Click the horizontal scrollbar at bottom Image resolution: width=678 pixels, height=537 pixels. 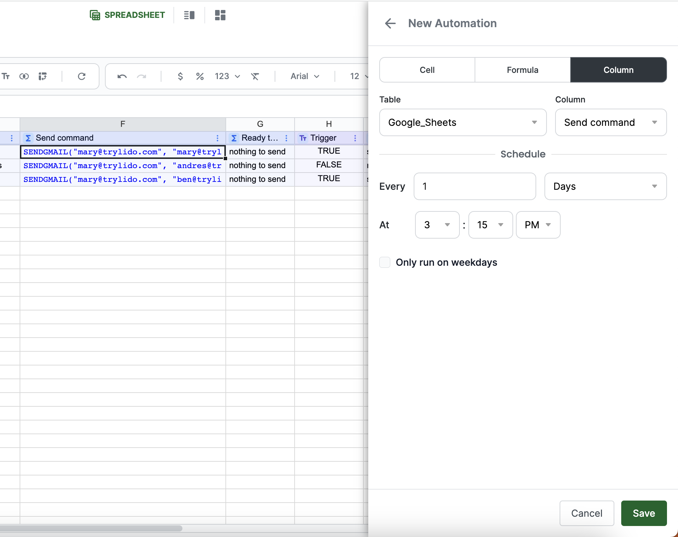91,528
